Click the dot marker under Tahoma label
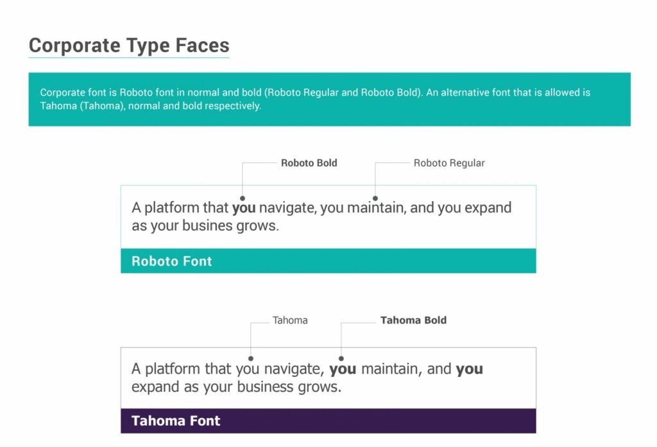 (251, 358)
